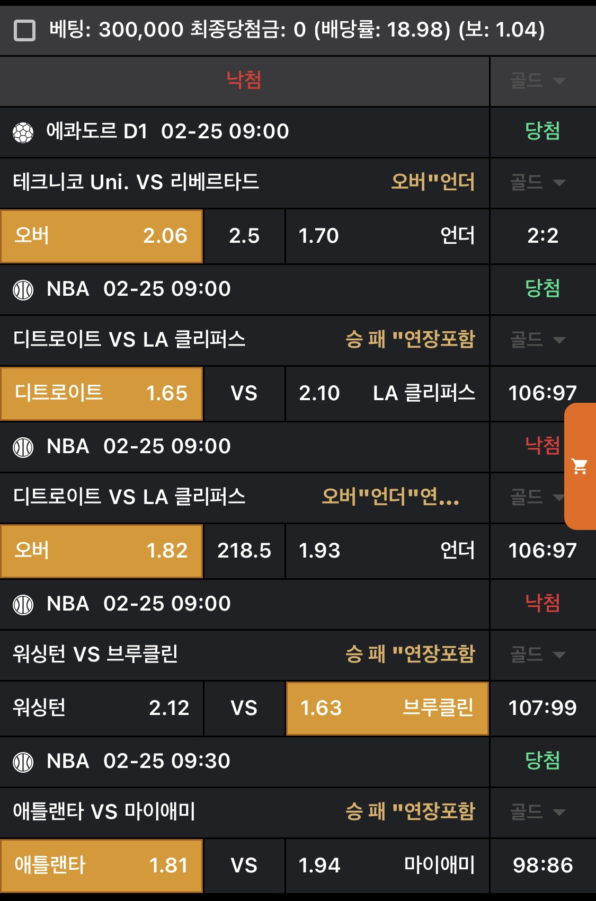Click basketball icon beside NBA 09:30 row
Viewport: 596px width, 901px height.
[x=23, y=762]
